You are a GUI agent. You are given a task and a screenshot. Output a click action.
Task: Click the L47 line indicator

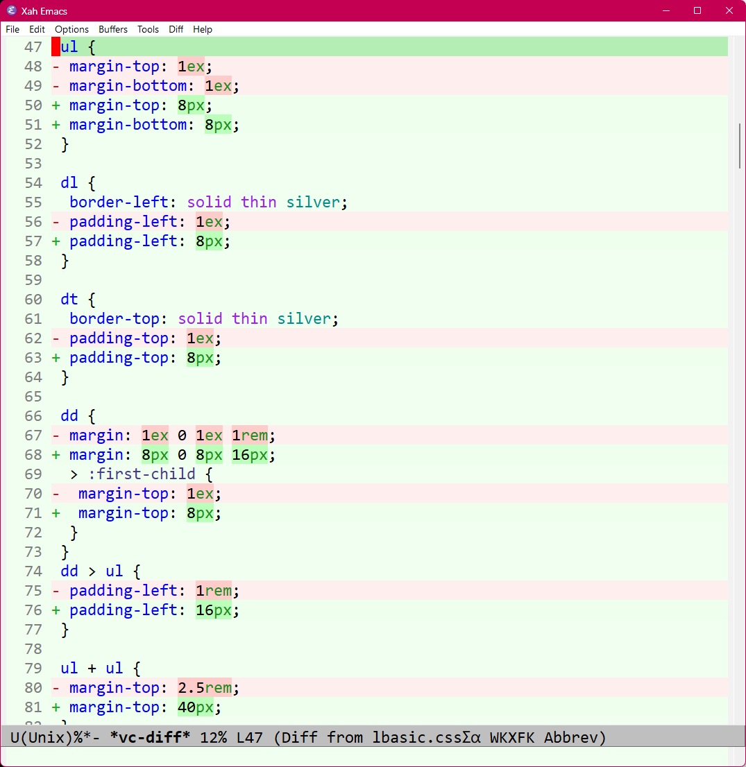[249, 736]
